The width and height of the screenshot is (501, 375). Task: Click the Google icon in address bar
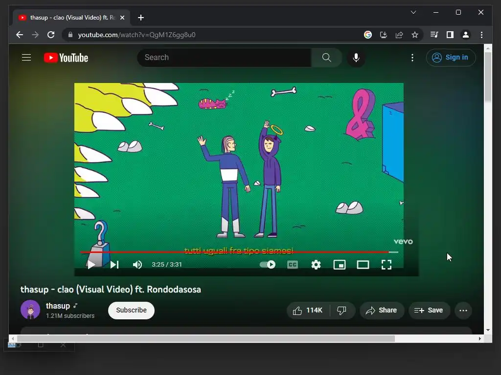tap(368, 35)
